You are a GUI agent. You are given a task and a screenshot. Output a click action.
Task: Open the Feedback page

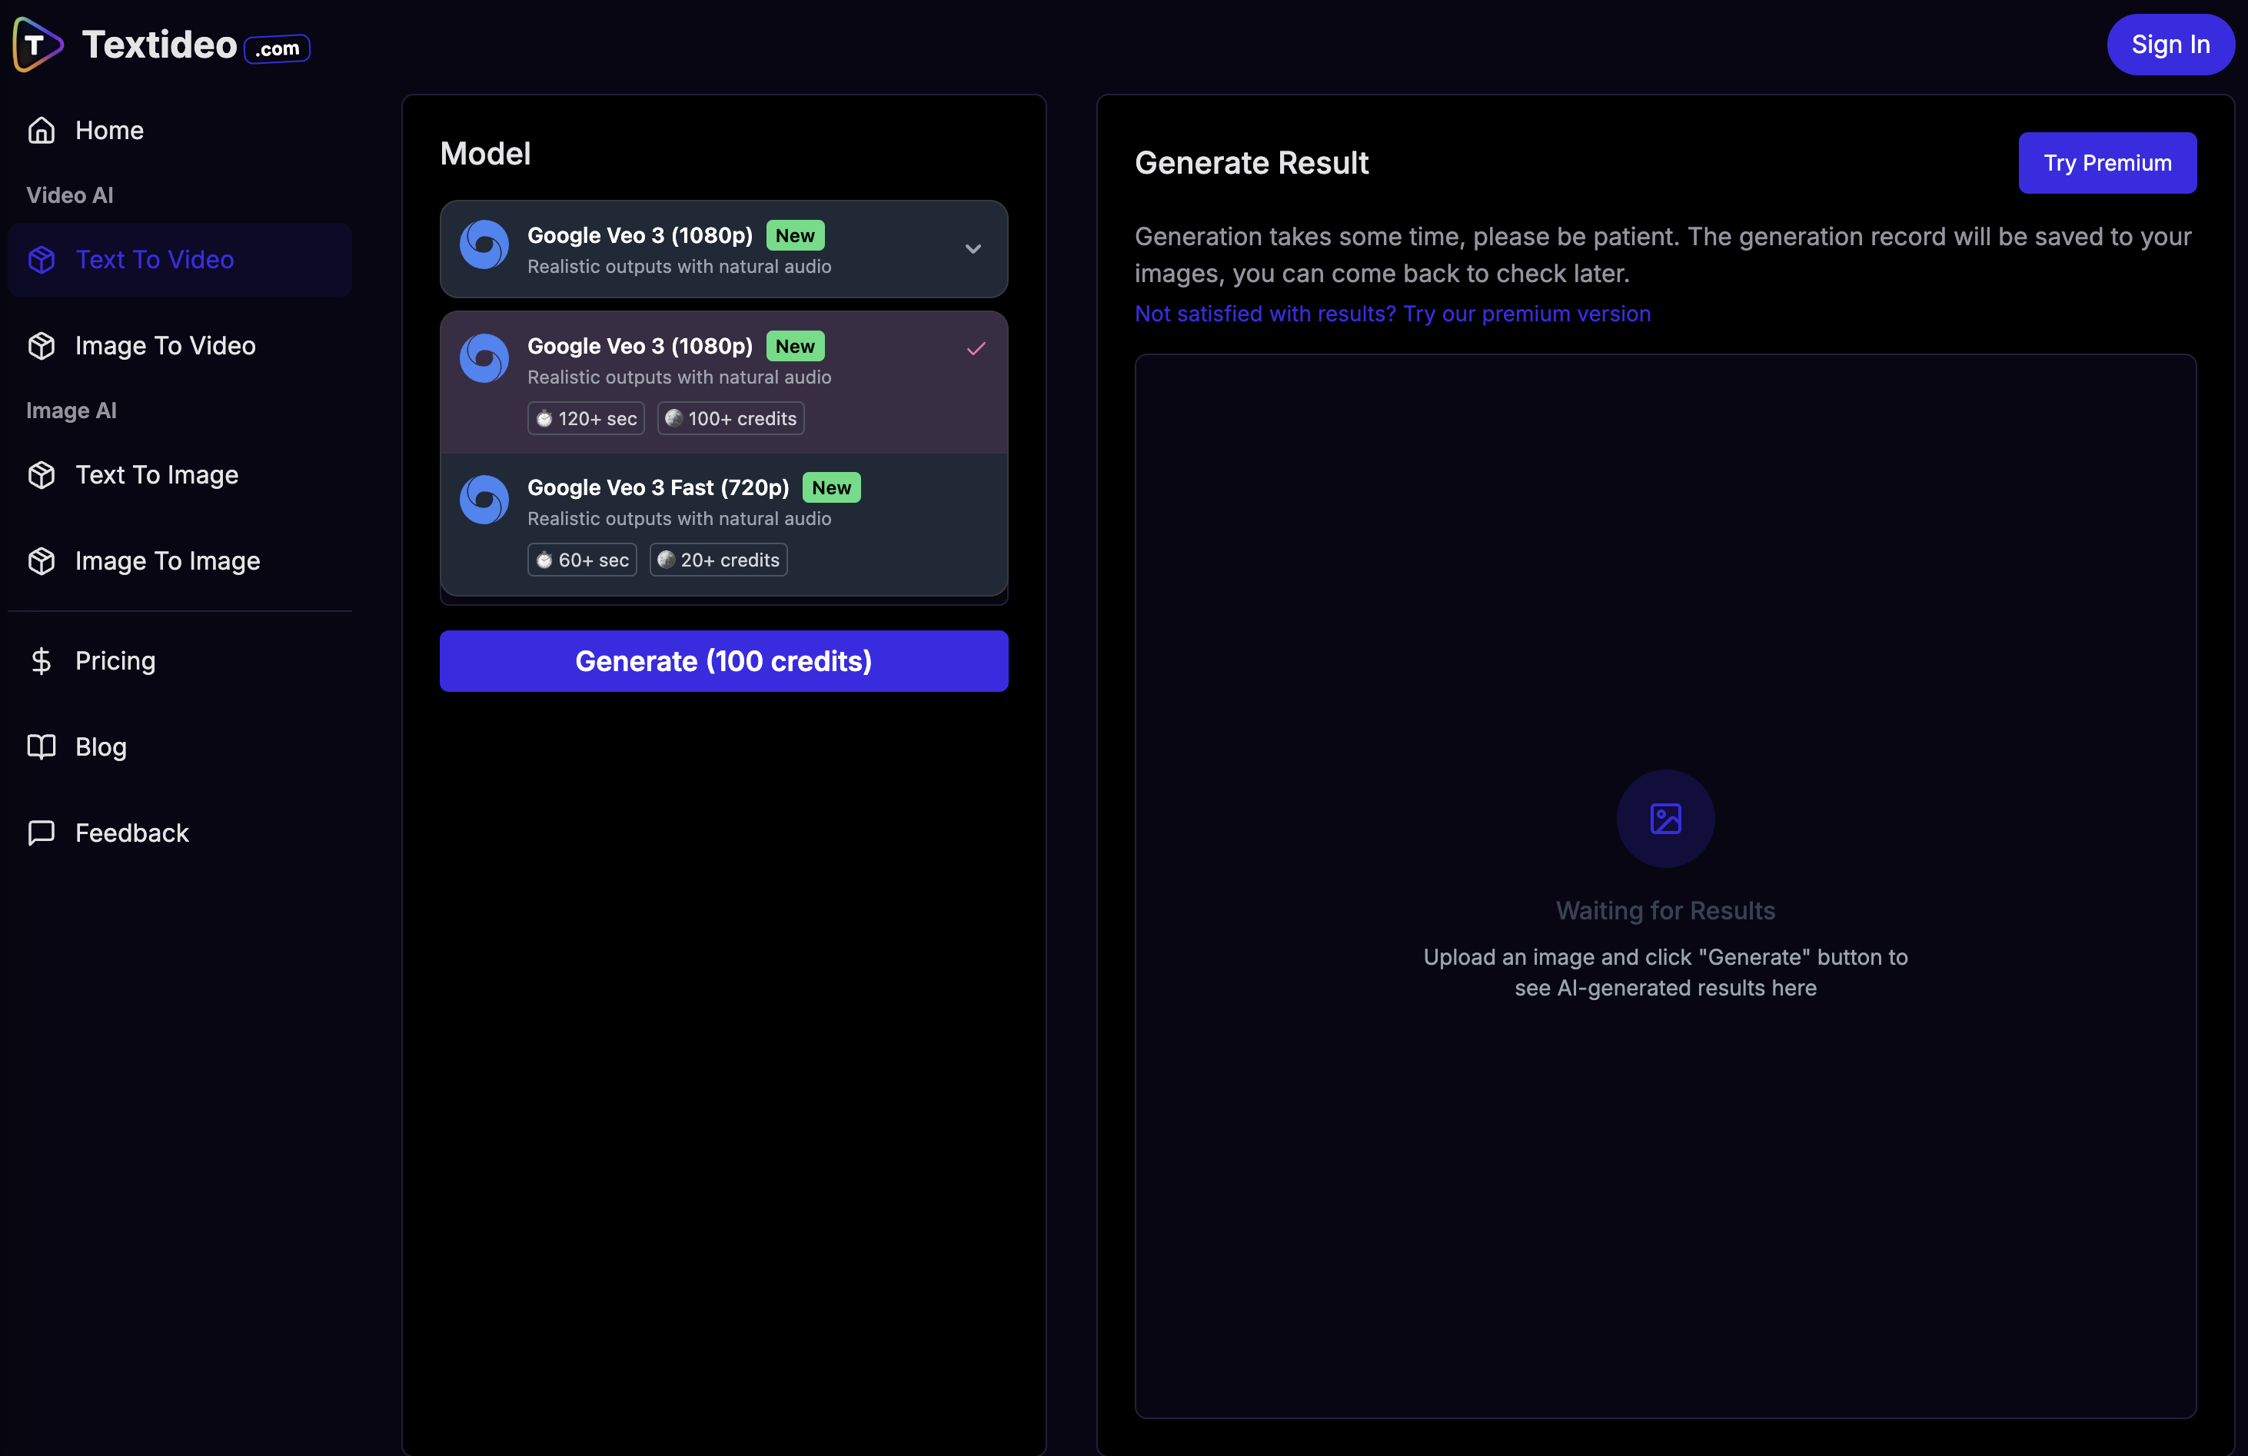pos(179,833)
